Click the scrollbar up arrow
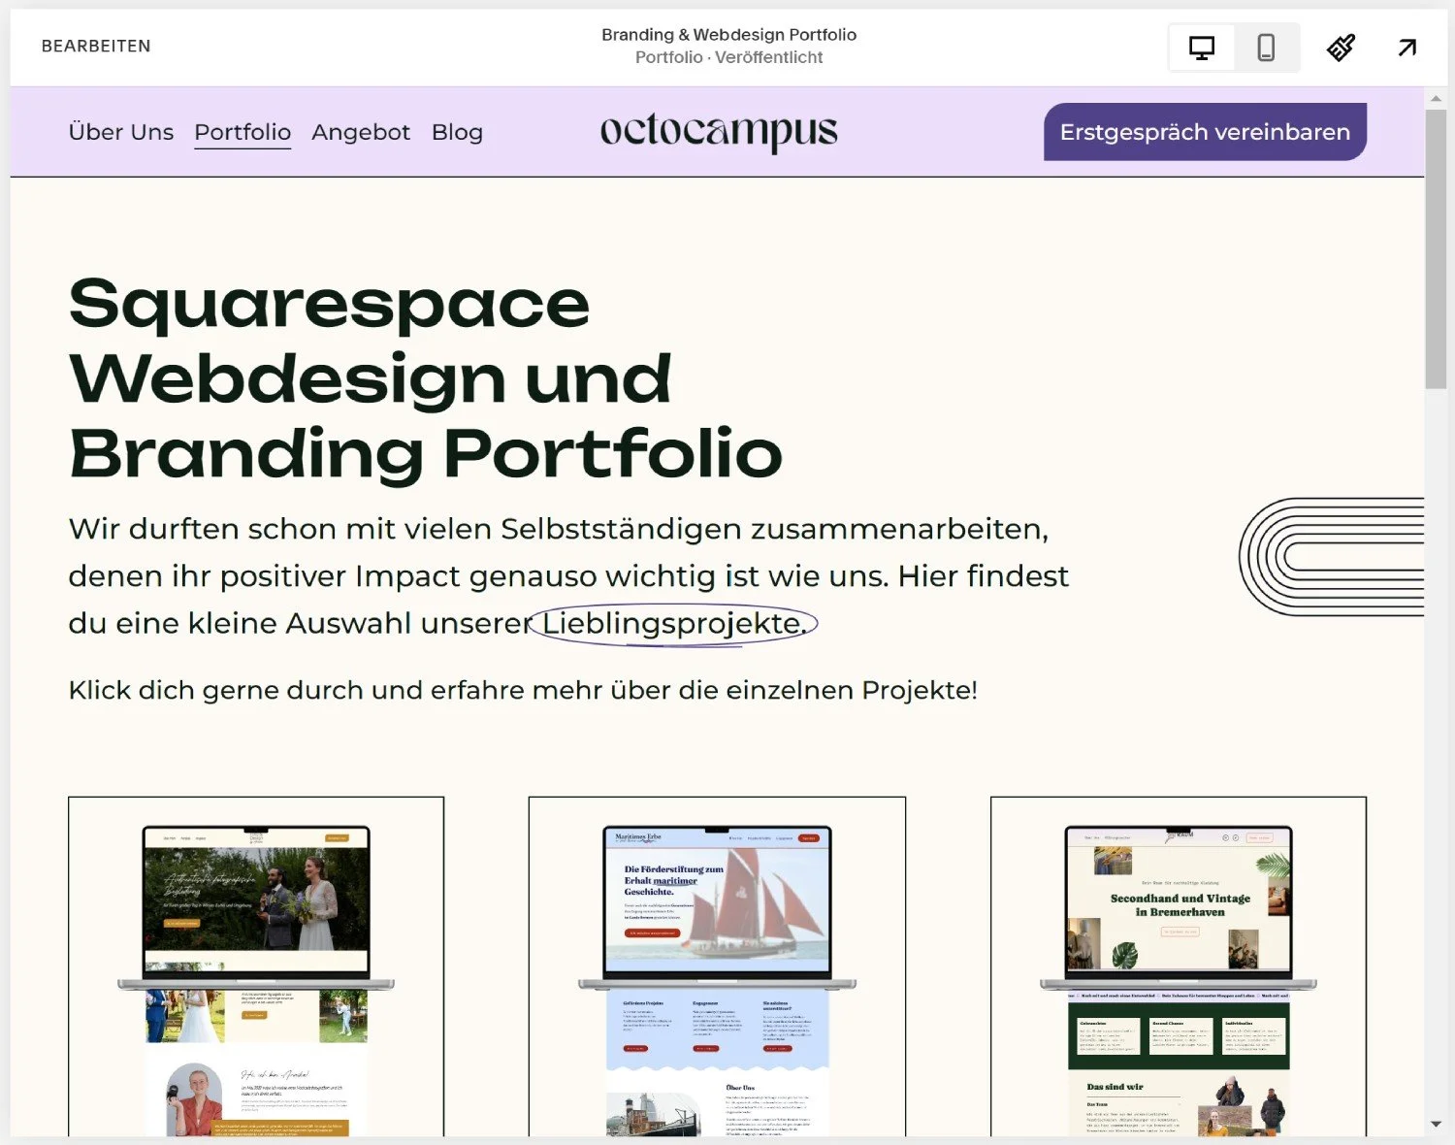This screenshot has width=1455, height=1145. click(x=1437, y=99)
